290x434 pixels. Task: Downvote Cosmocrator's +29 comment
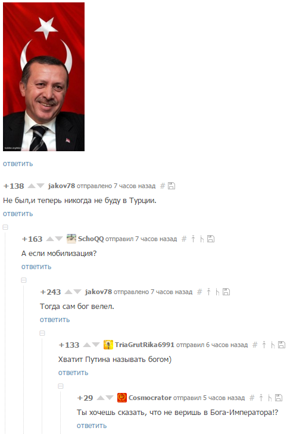point(110,398)
